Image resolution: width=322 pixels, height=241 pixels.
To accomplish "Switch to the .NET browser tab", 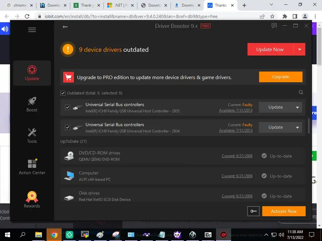I will click(x=121, y=5).
